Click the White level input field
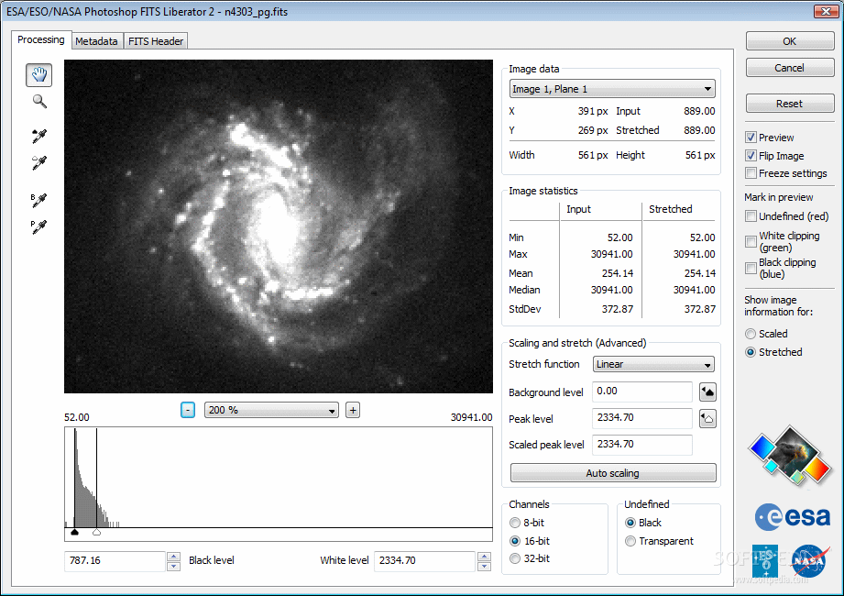 (x=424, y=561)
